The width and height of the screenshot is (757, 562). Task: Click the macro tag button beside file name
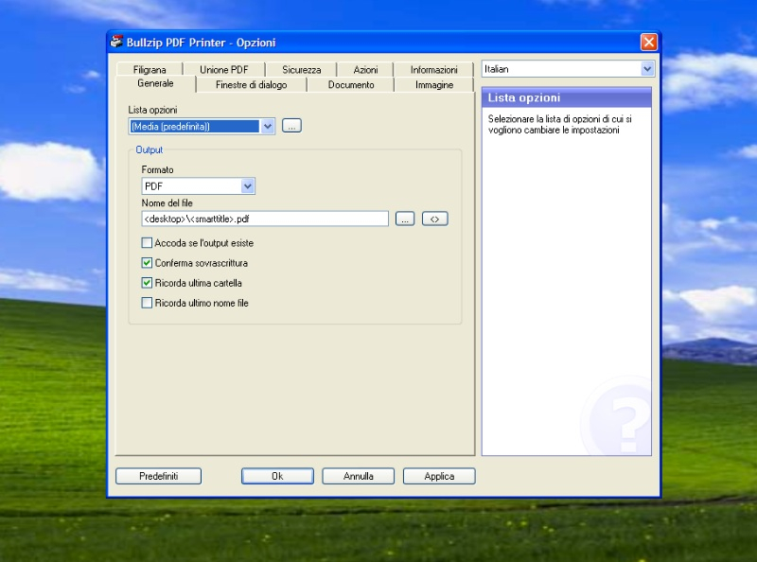pos(434,219)
